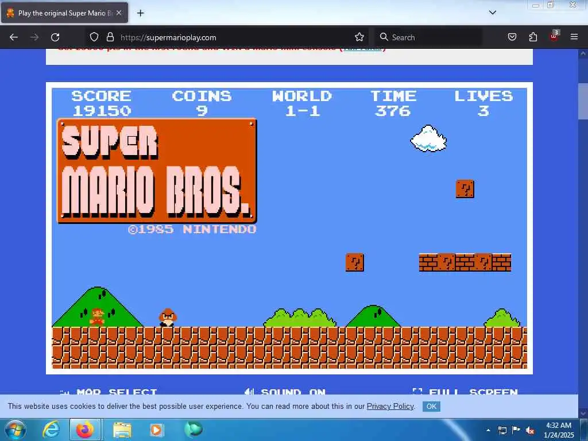Click the muted volume tray icon

tap(530, 430)
